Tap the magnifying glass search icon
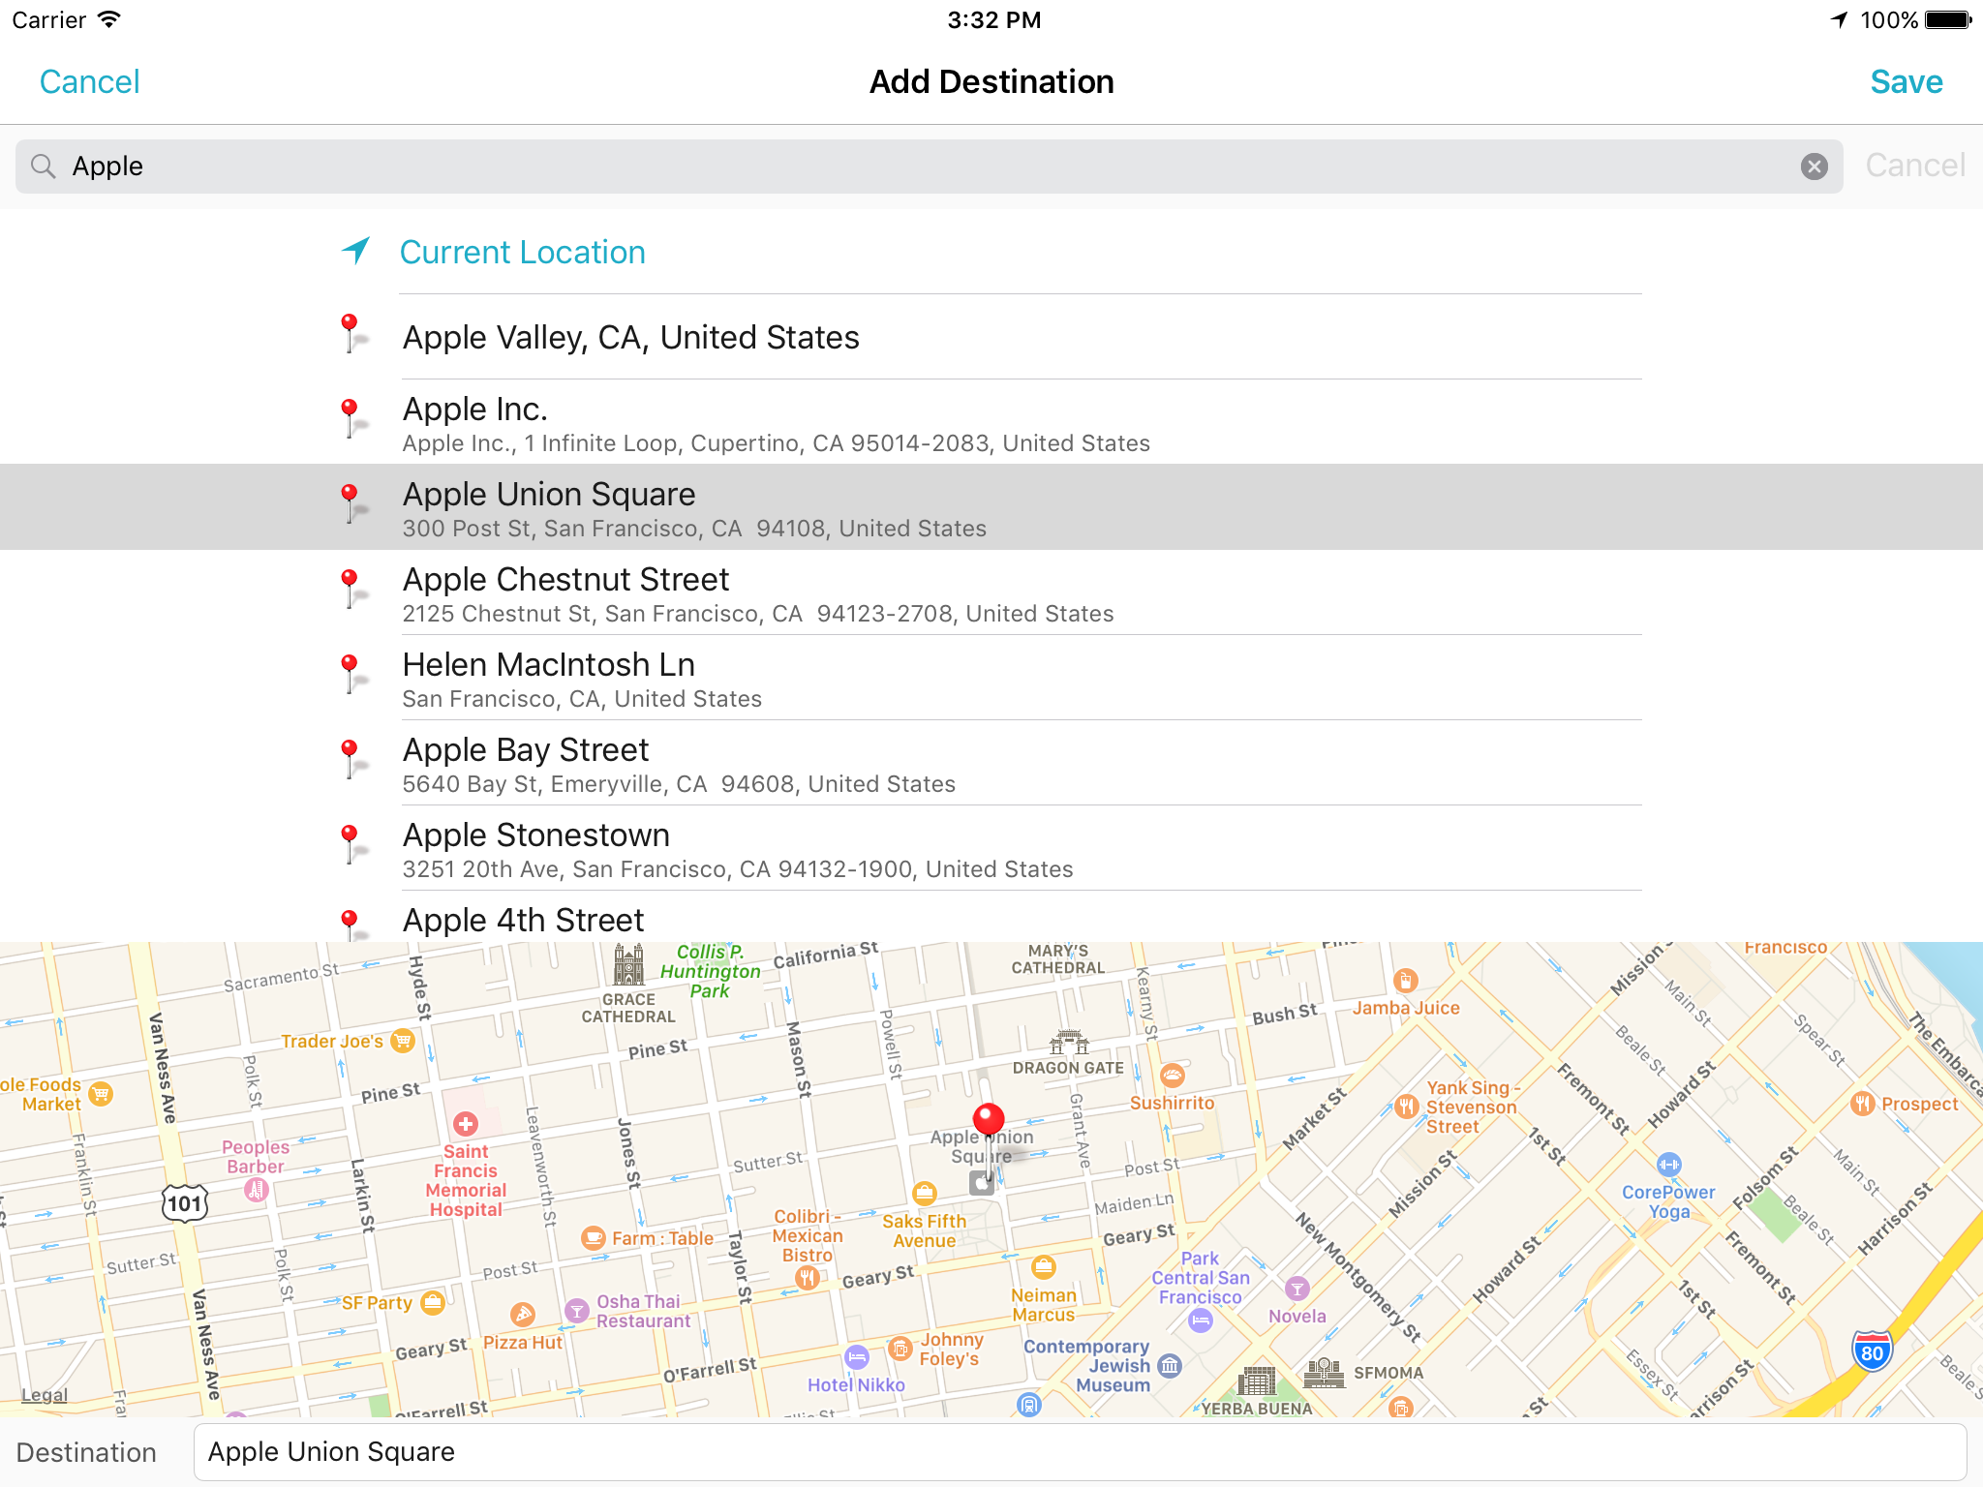This screenshot has width=1983, height=1487. pos(43,167)
